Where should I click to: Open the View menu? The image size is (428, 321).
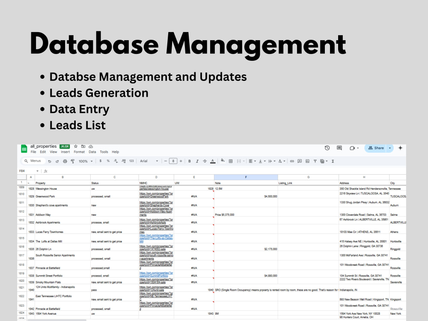tap(53, 152)
